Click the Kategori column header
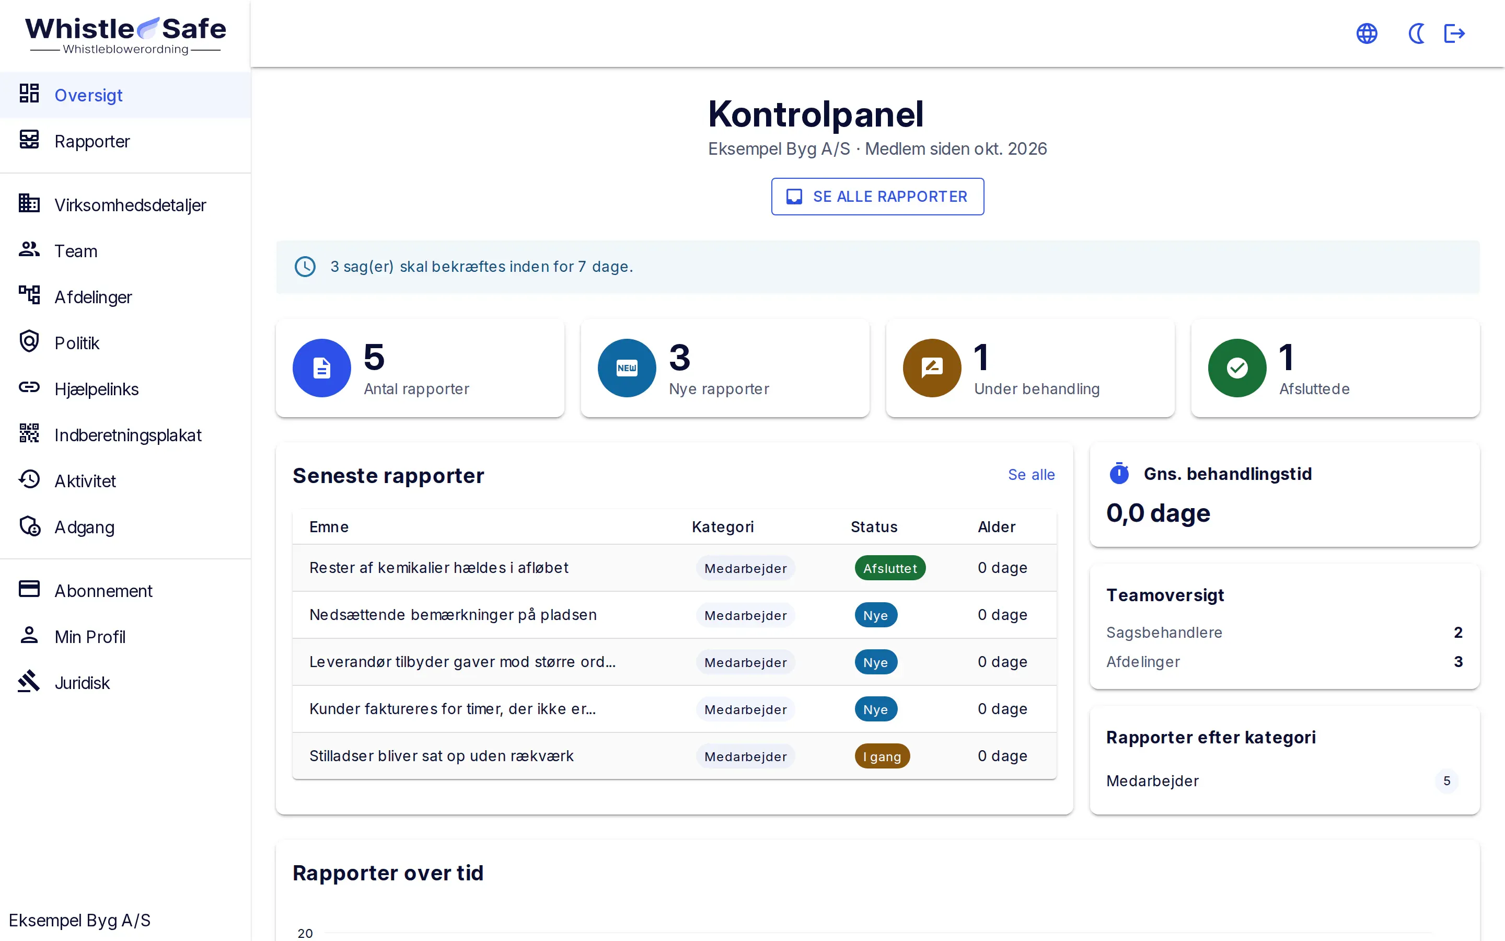 pyautogui.click(x=723, y=527)
